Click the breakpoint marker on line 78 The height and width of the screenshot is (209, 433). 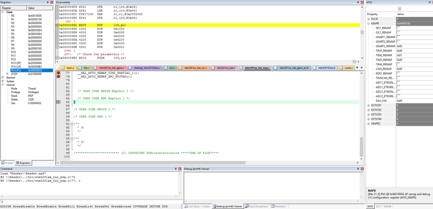coord(58,76)
